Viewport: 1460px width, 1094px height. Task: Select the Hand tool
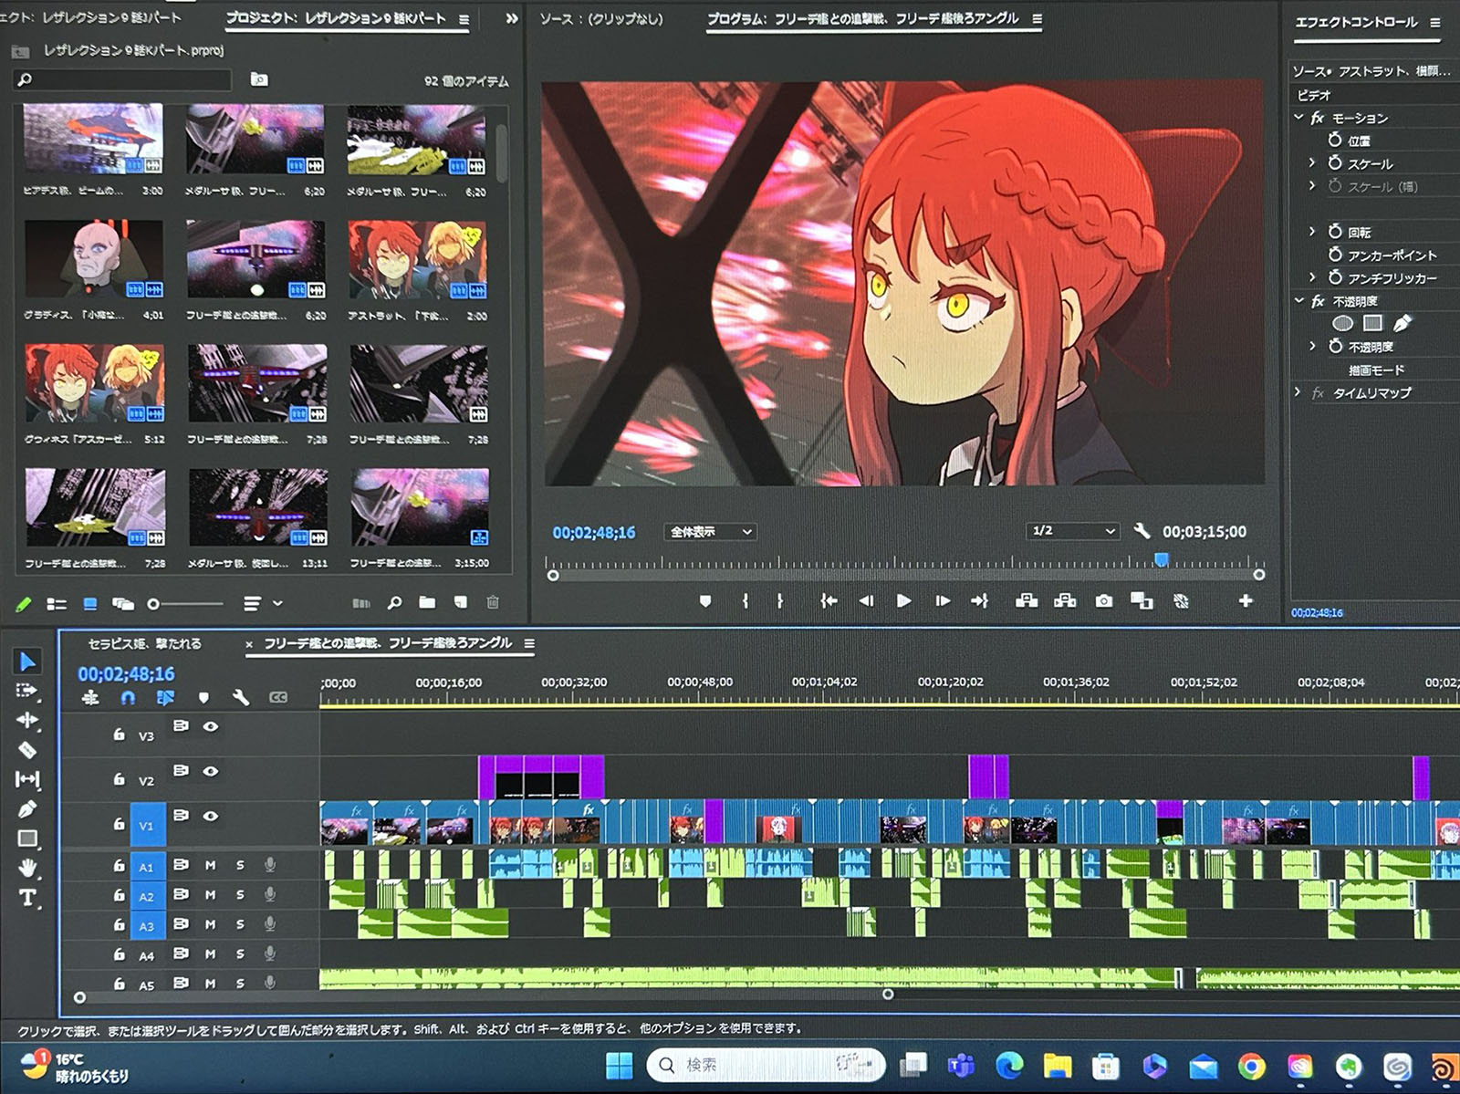click(27, 868)
